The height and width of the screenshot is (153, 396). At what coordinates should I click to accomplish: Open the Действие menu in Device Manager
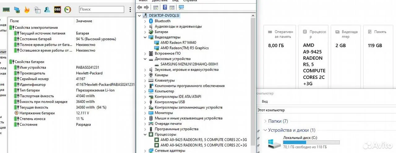pyautogui.click(x=160, y=1)
